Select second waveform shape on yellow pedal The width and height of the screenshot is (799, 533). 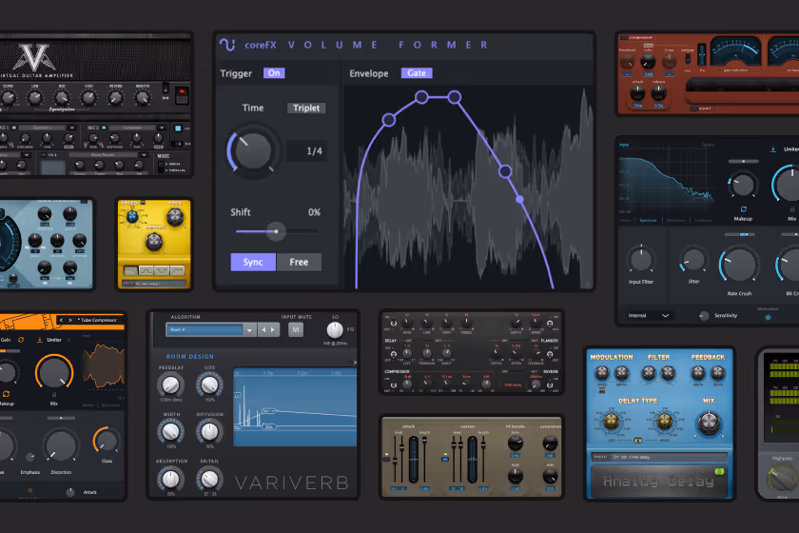[x=146, y=270]
